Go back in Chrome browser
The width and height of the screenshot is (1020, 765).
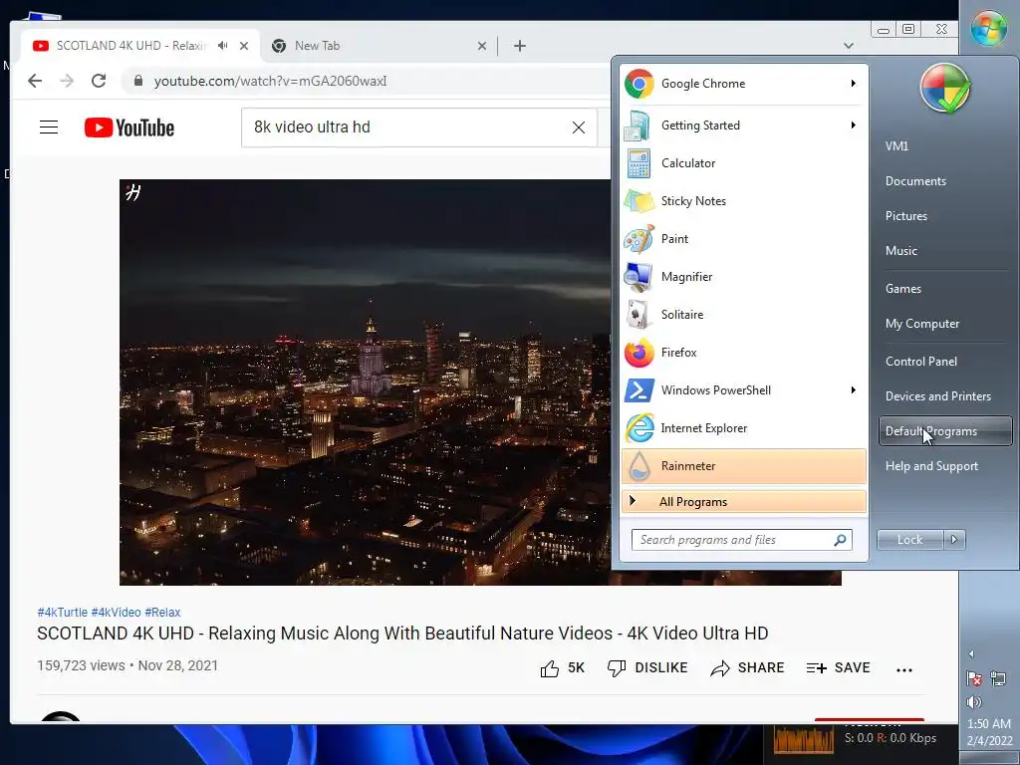pyautogui.click(x=35, y=81)
